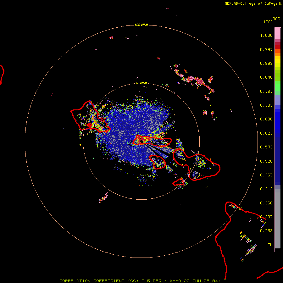Screen dimensions: 283x283
Task: Click the 0.573 scale label
Action: [266, 147]
